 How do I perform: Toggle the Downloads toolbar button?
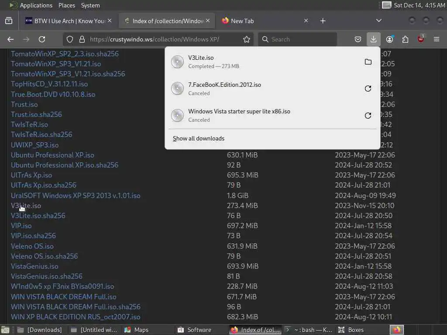pos(374,39)
